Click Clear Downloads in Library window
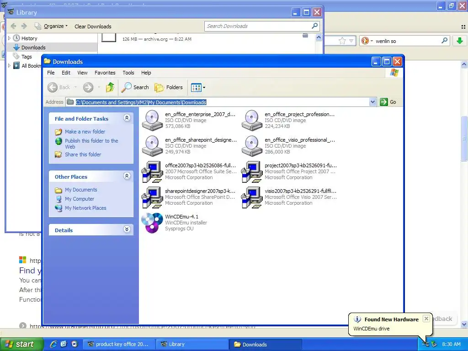Screen dimensions: 468x351 [93, 27]
